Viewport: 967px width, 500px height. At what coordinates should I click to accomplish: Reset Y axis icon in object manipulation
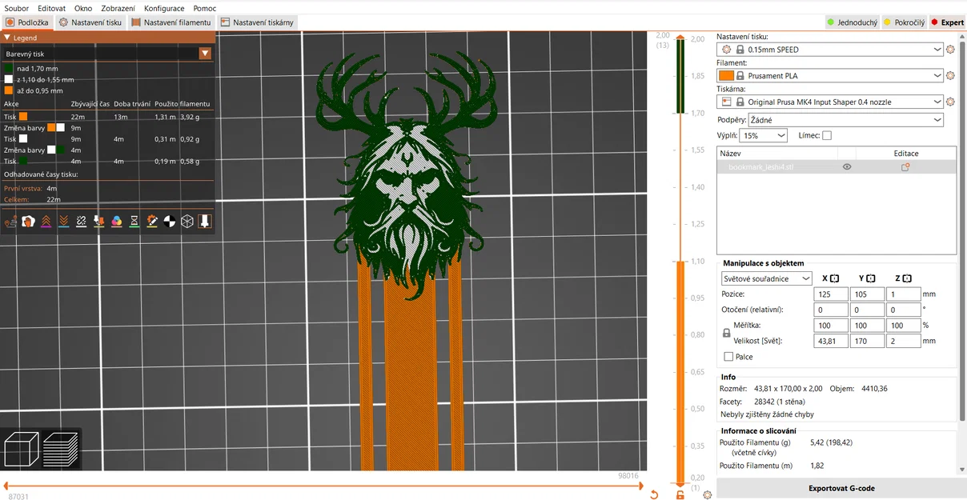[x=871, y=278]
